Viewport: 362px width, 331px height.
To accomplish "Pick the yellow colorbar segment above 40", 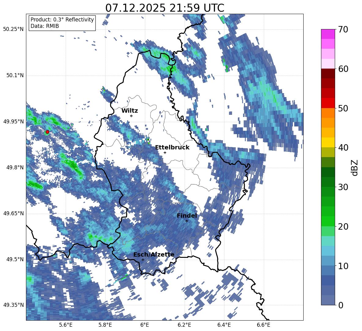I will pyautogui.click(x=328, y=142).
